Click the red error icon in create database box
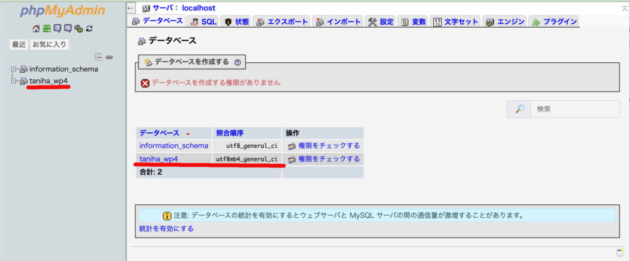The image size is (630, 261). click(x=145, y=83)
